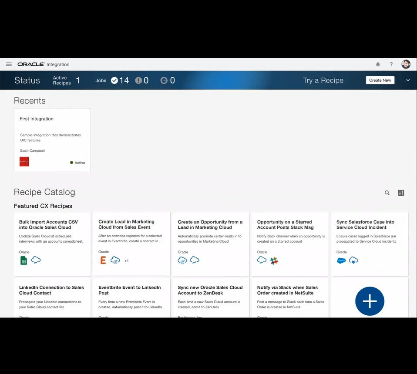Click the failed jobs exclamation icon
The width and height of the screenshot is (417, 374).
coord(138,80)
